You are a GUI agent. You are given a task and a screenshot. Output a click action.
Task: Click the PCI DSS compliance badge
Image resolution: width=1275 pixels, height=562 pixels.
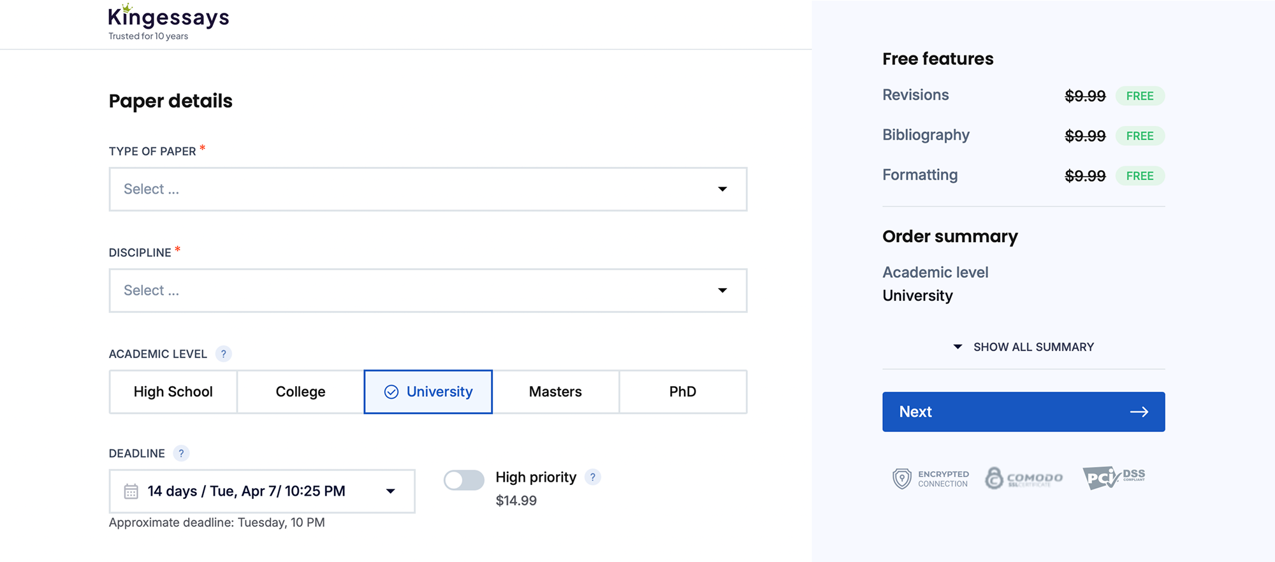(1114, 477)
